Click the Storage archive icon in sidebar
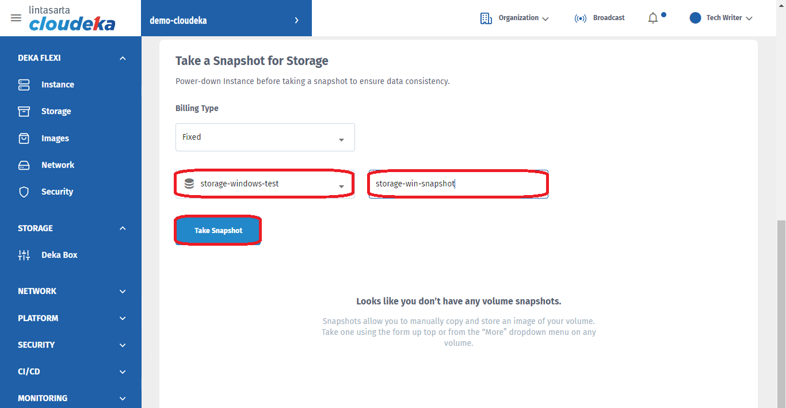This screenshot has height=408, width=786. pos(24,112)
